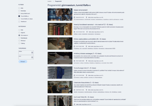Screen dimensions: 152x106
Task: Uncheck the Tunnid RaRa-s filter checkbox
Action: click(x=19, y=16)
